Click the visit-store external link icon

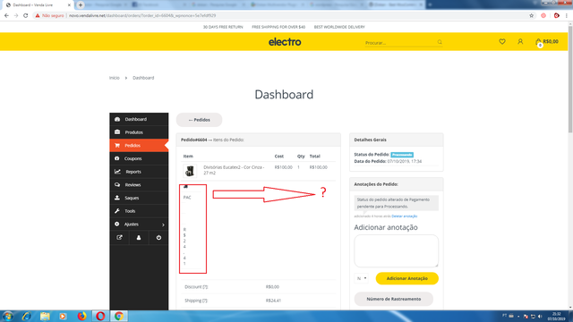click(x=119, y=238)
